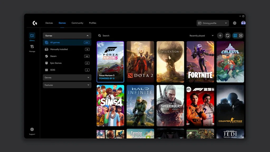Expand the Features section
This screenshot has width=270, height=152.
click(x=67, y=85)
